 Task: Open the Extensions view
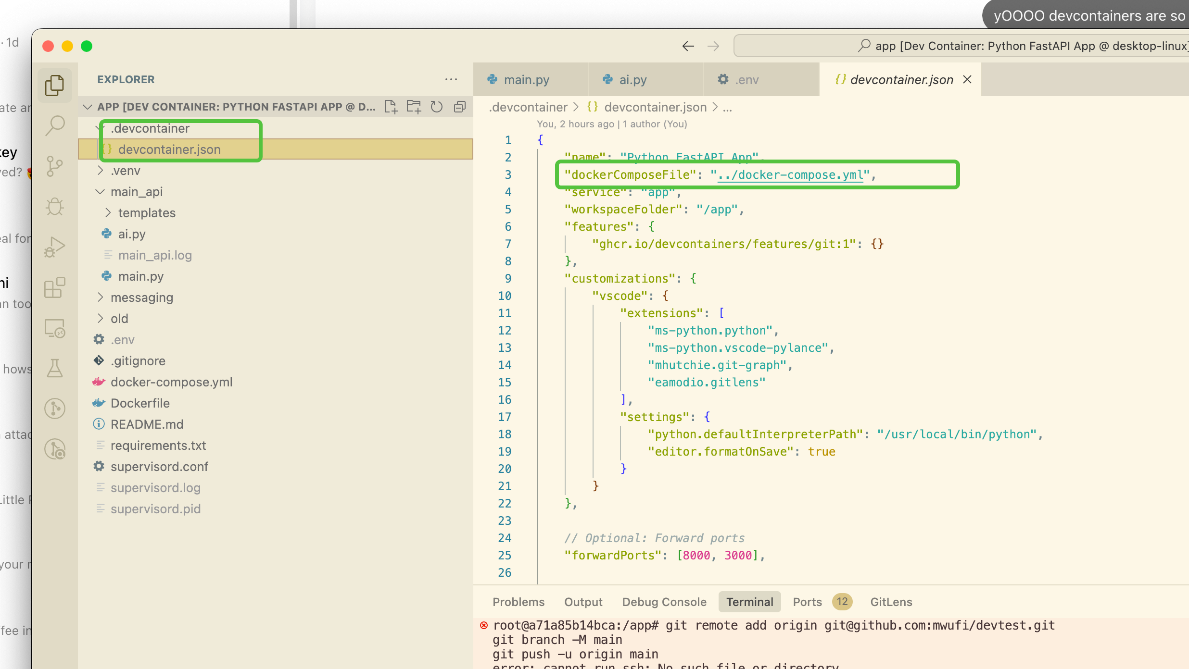(x=55, y=288)
